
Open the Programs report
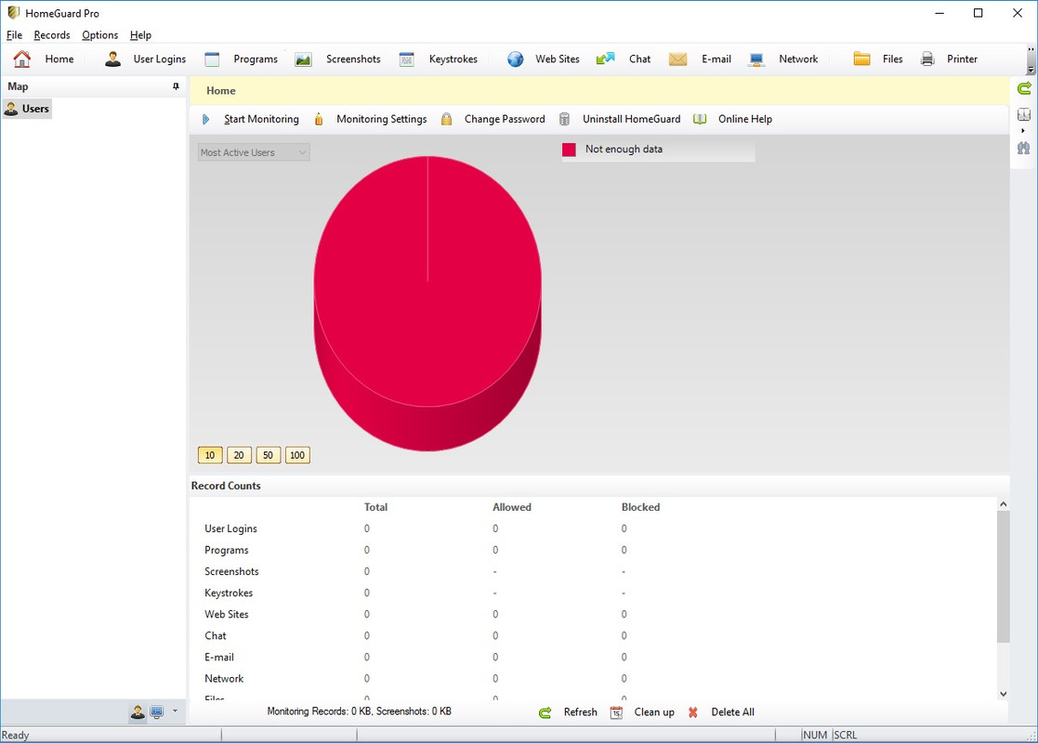(241, 59)
